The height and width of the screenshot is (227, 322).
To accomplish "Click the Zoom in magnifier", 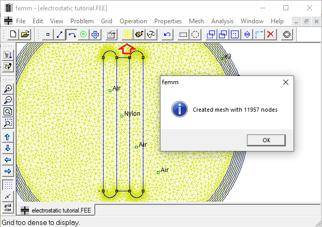I will pyautogui.click(x=8, y=89).
